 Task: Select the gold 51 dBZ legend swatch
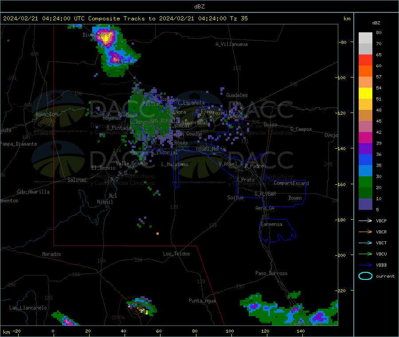[365, 105]
